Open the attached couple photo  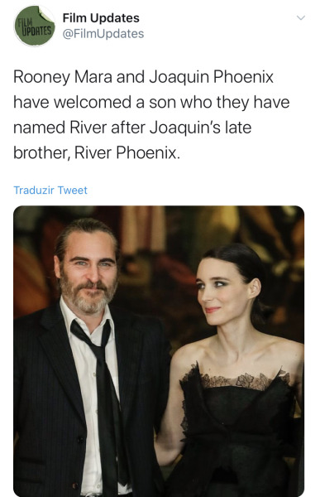coord(159,351)
